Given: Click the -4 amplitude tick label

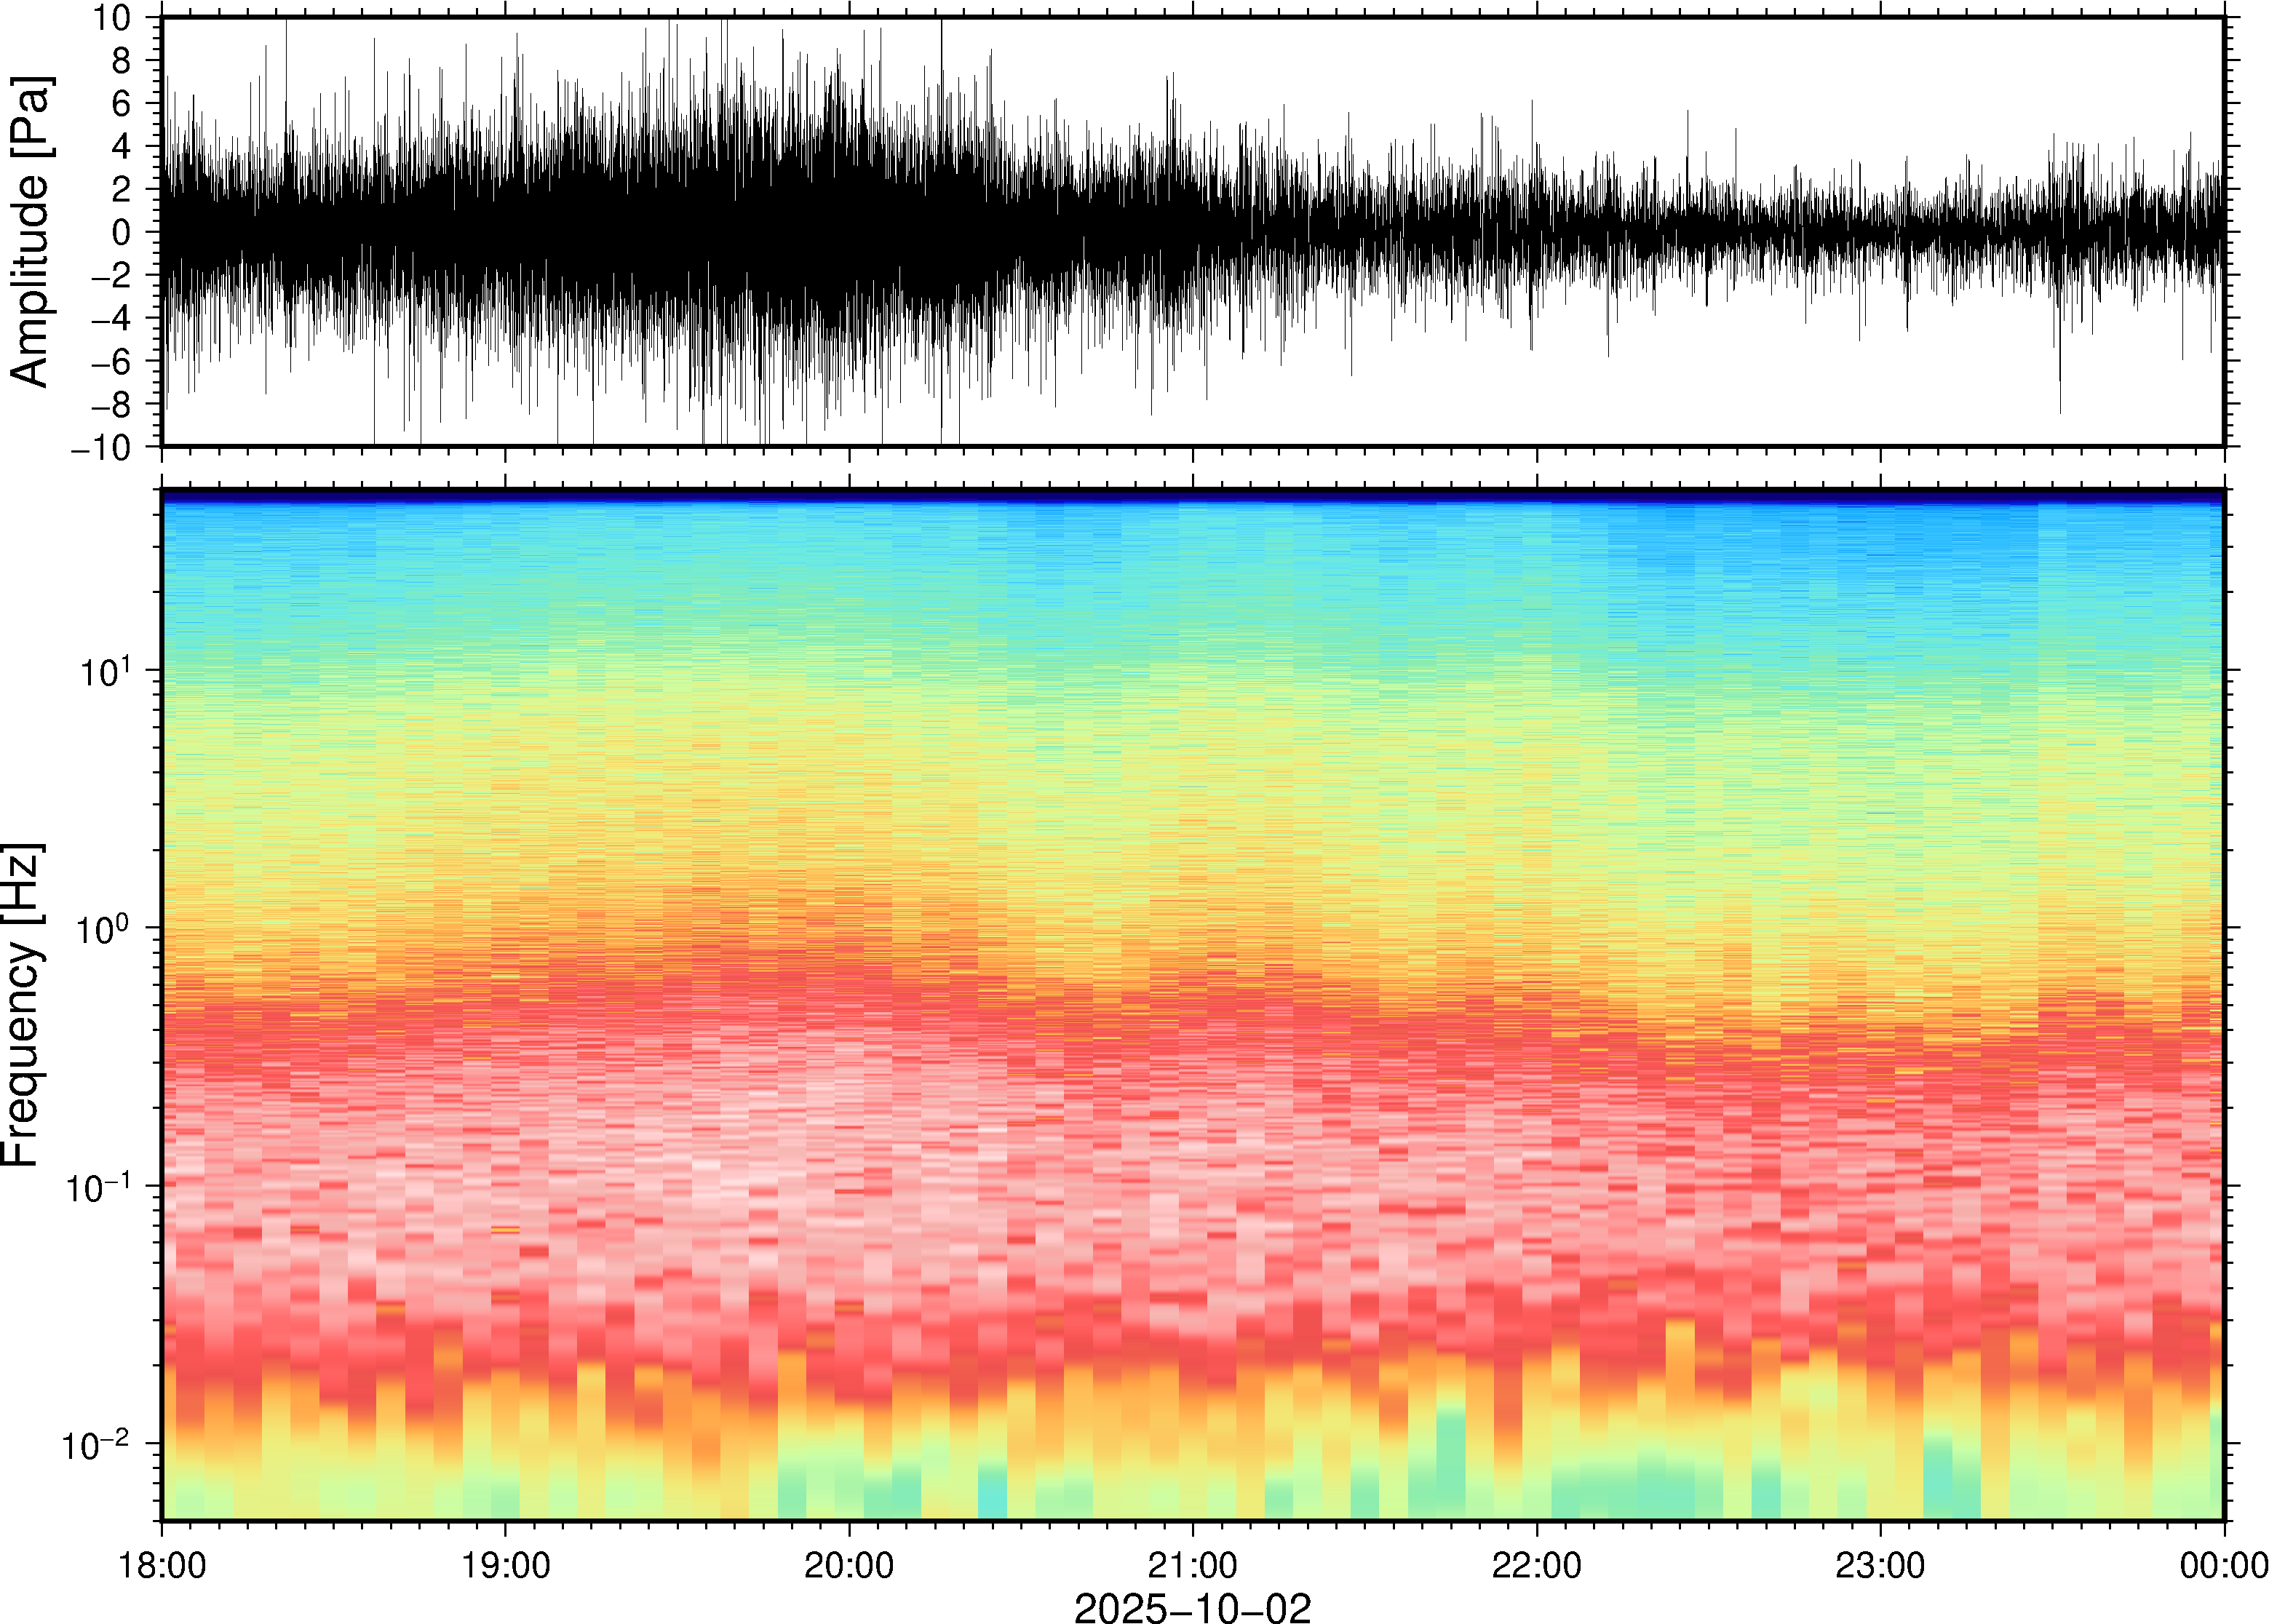Looking at the screenshot, I should click(x=112, y=319).
